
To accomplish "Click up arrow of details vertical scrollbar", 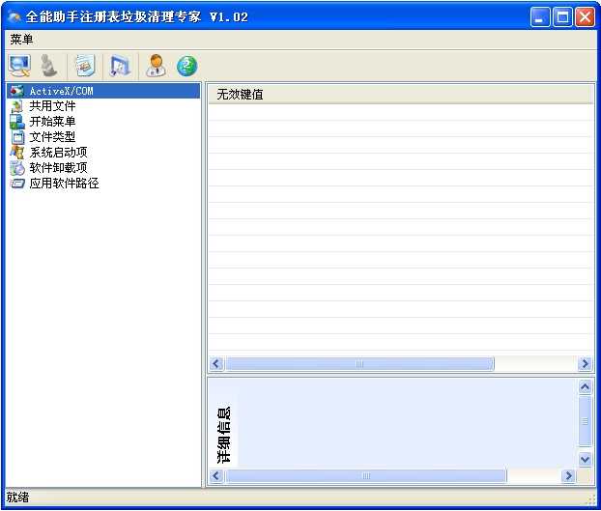I will [x=585, y=387].
